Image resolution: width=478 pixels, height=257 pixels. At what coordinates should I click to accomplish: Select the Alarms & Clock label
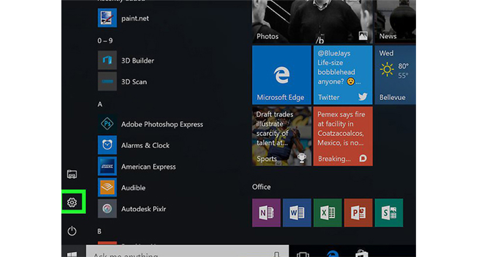click(x=146, y=145)
